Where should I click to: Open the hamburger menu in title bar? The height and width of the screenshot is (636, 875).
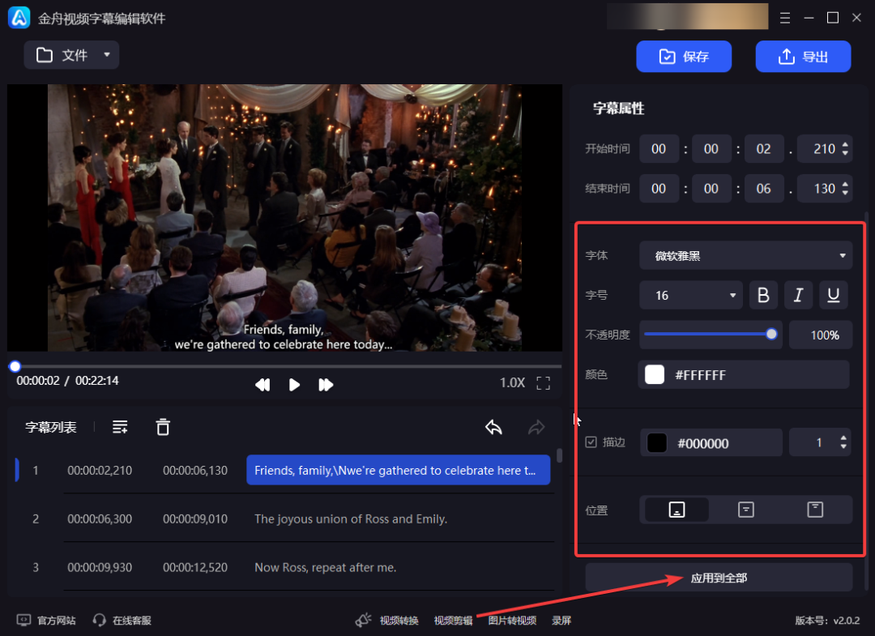pyautogui.click(x=784, y=19)
